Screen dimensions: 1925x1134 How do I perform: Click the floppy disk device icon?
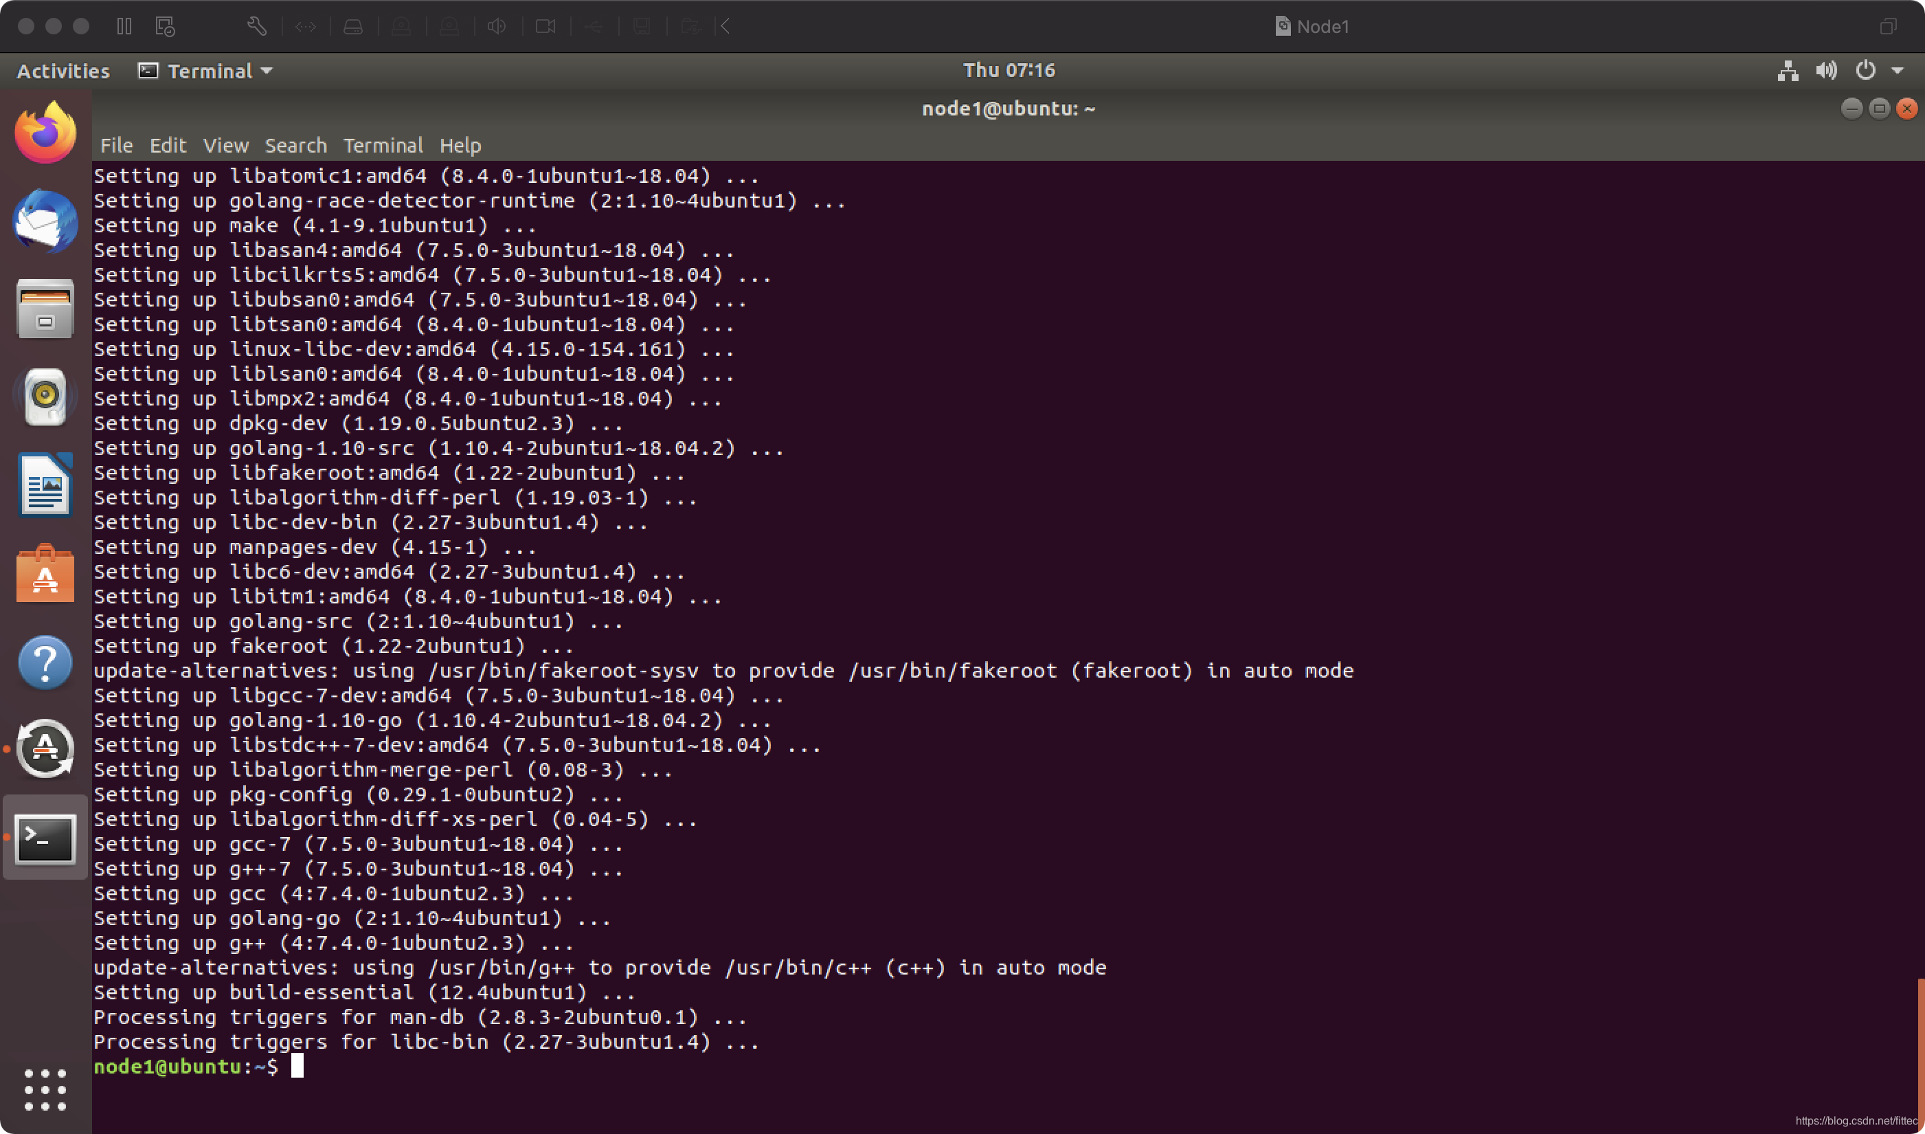[642, 27]
